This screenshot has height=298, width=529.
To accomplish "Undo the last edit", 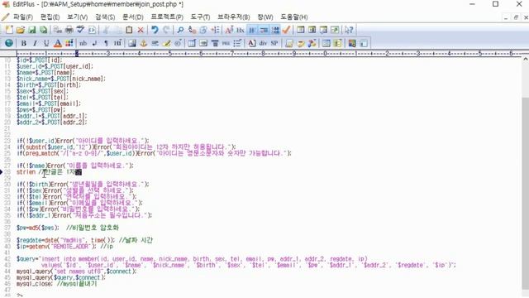I will pos(155,30).
